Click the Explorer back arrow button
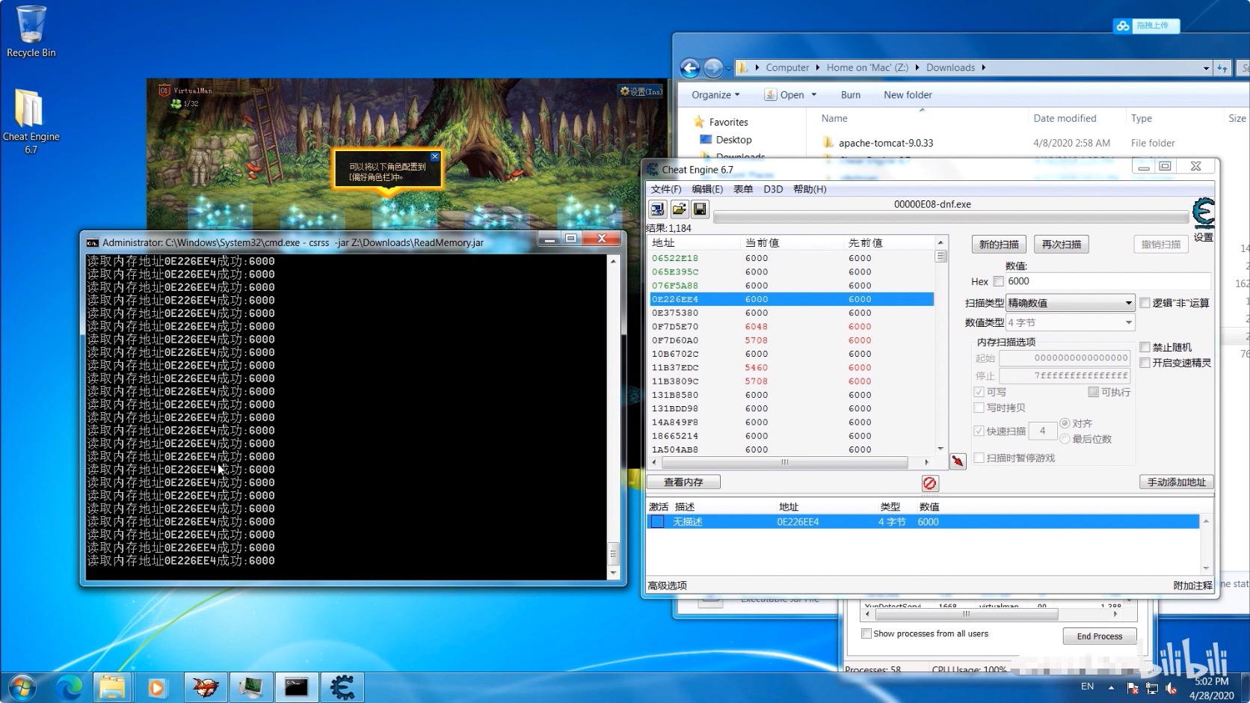The height and width of the screenshot is (703, 1250). pos(690,68)
